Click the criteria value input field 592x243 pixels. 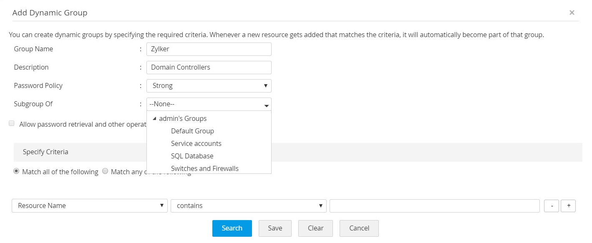click(x=434, y=206)
